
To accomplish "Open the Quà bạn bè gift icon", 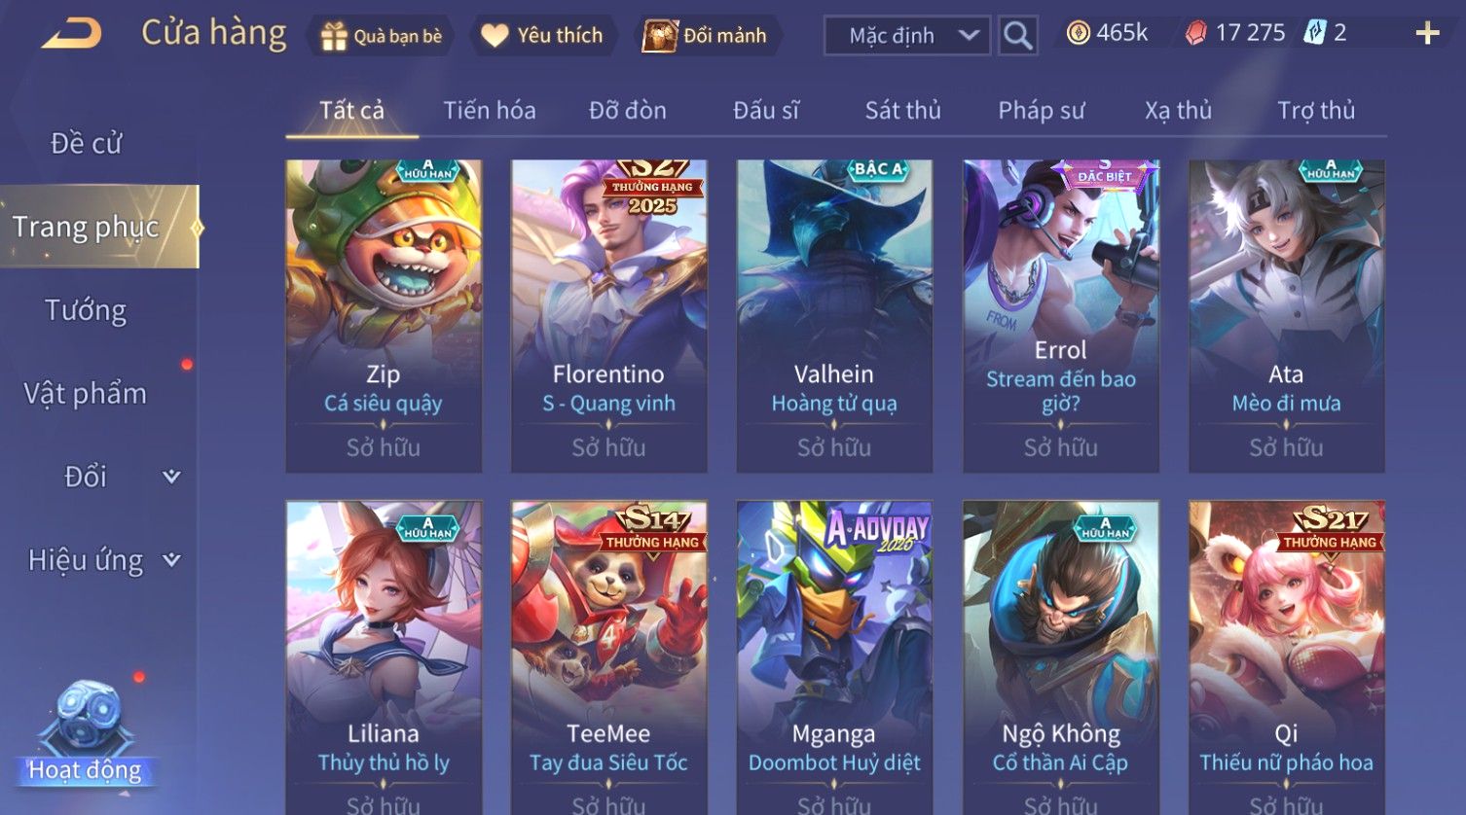I will click(x=334, y=36).
